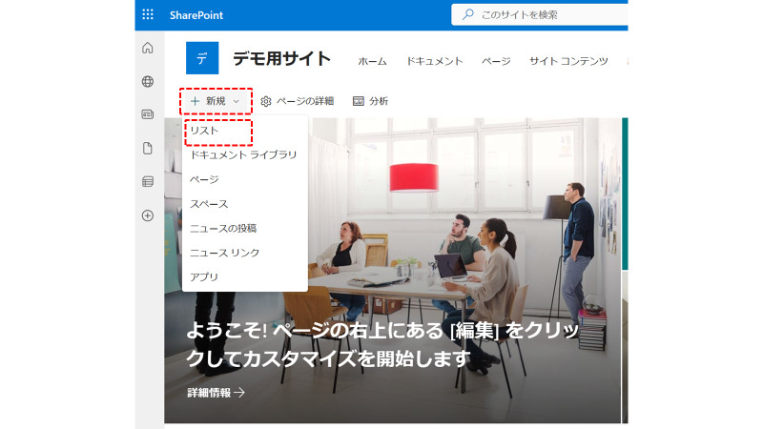Open the file icon in sidebar
Screen dimensions: 763x429
(148, 149)
